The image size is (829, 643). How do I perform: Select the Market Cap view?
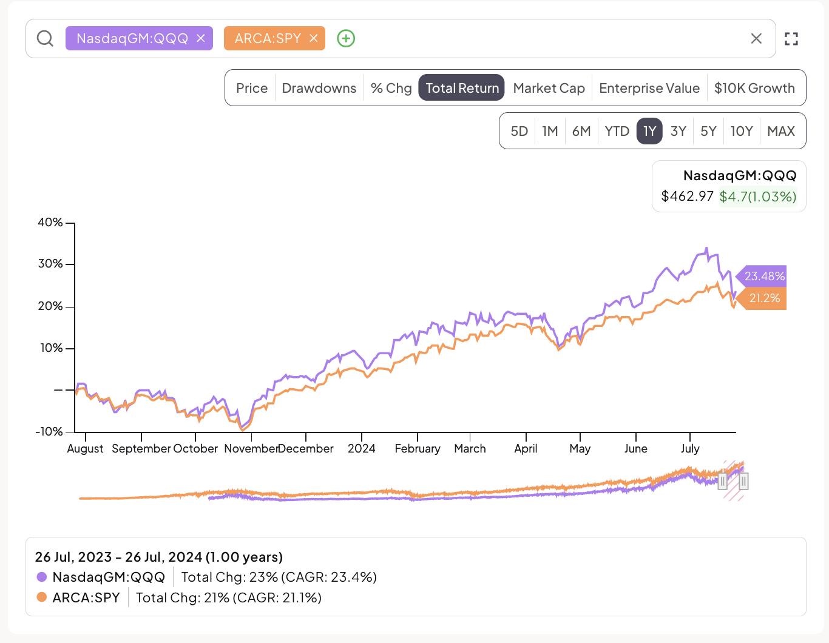pyautogui.click(x=549, y=88)
